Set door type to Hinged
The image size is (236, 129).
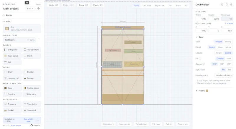219,42
